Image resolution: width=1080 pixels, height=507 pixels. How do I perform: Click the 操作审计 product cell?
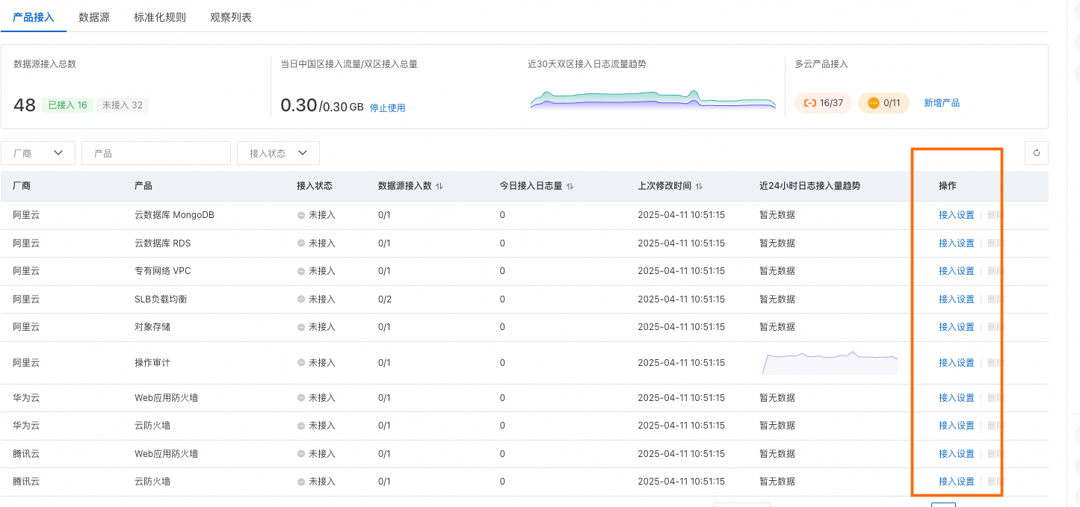(x=152, y=363)
